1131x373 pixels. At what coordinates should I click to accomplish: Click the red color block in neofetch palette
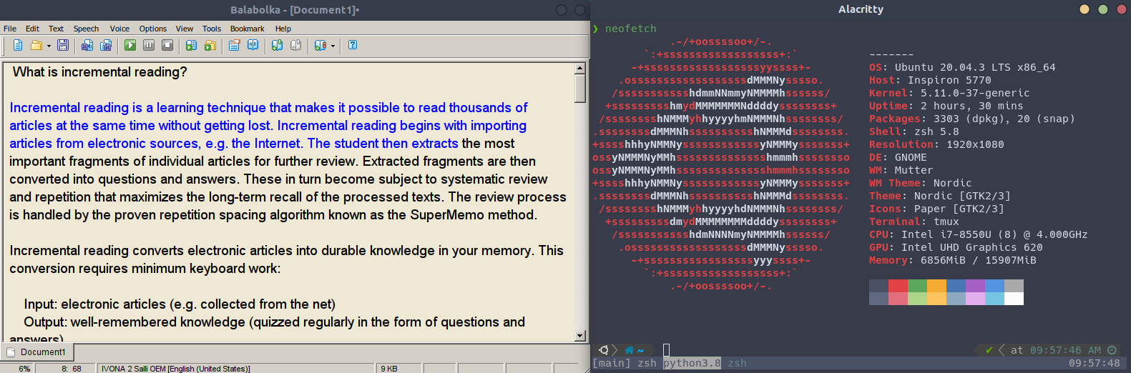(898, 286)
